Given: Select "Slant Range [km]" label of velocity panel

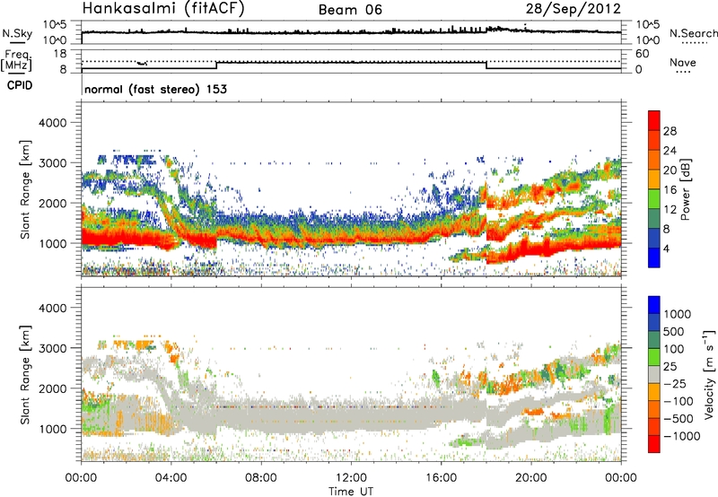Looking at the screenshot, I should pos(25,375).
